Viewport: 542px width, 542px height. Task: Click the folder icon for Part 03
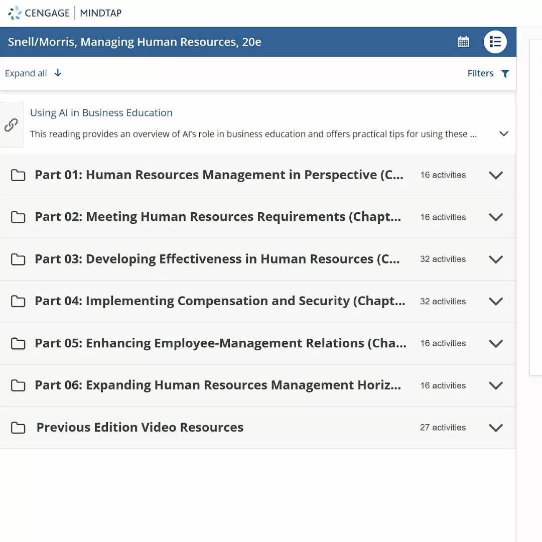pos(18,259)
